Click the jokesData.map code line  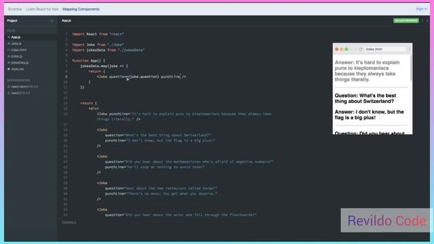(104, 66)
